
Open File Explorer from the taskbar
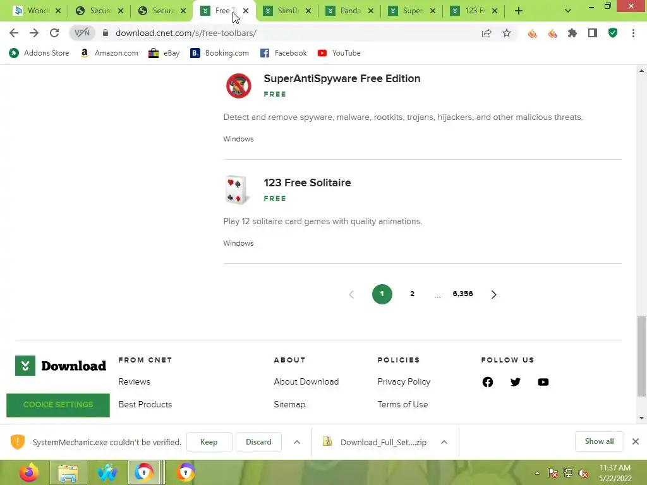coord(68,472)
